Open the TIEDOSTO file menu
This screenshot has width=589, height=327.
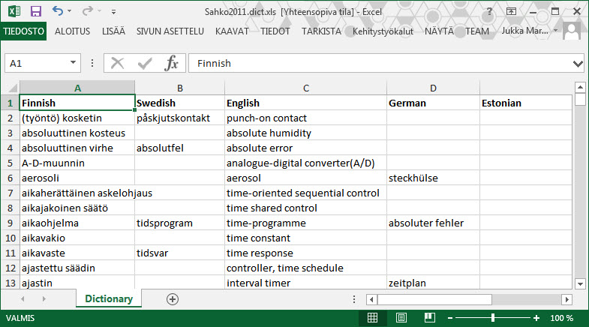23,31
